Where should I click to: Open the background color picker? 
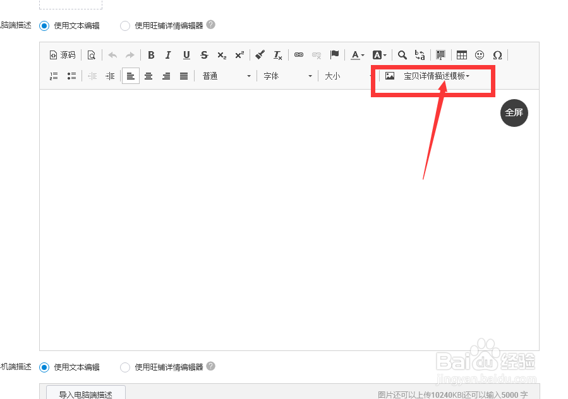pyautogui.click(x=379, y=55)
